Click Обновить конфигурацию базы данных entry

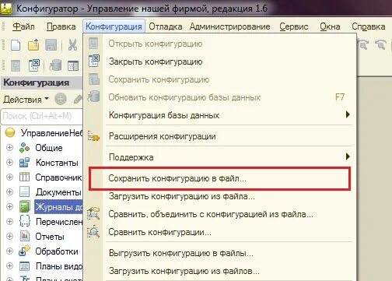pyautogui.click(x=220, y=97)
